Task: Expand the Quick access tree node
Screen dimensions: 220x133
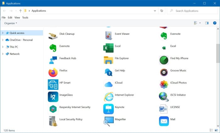Action: click(3, 33)
